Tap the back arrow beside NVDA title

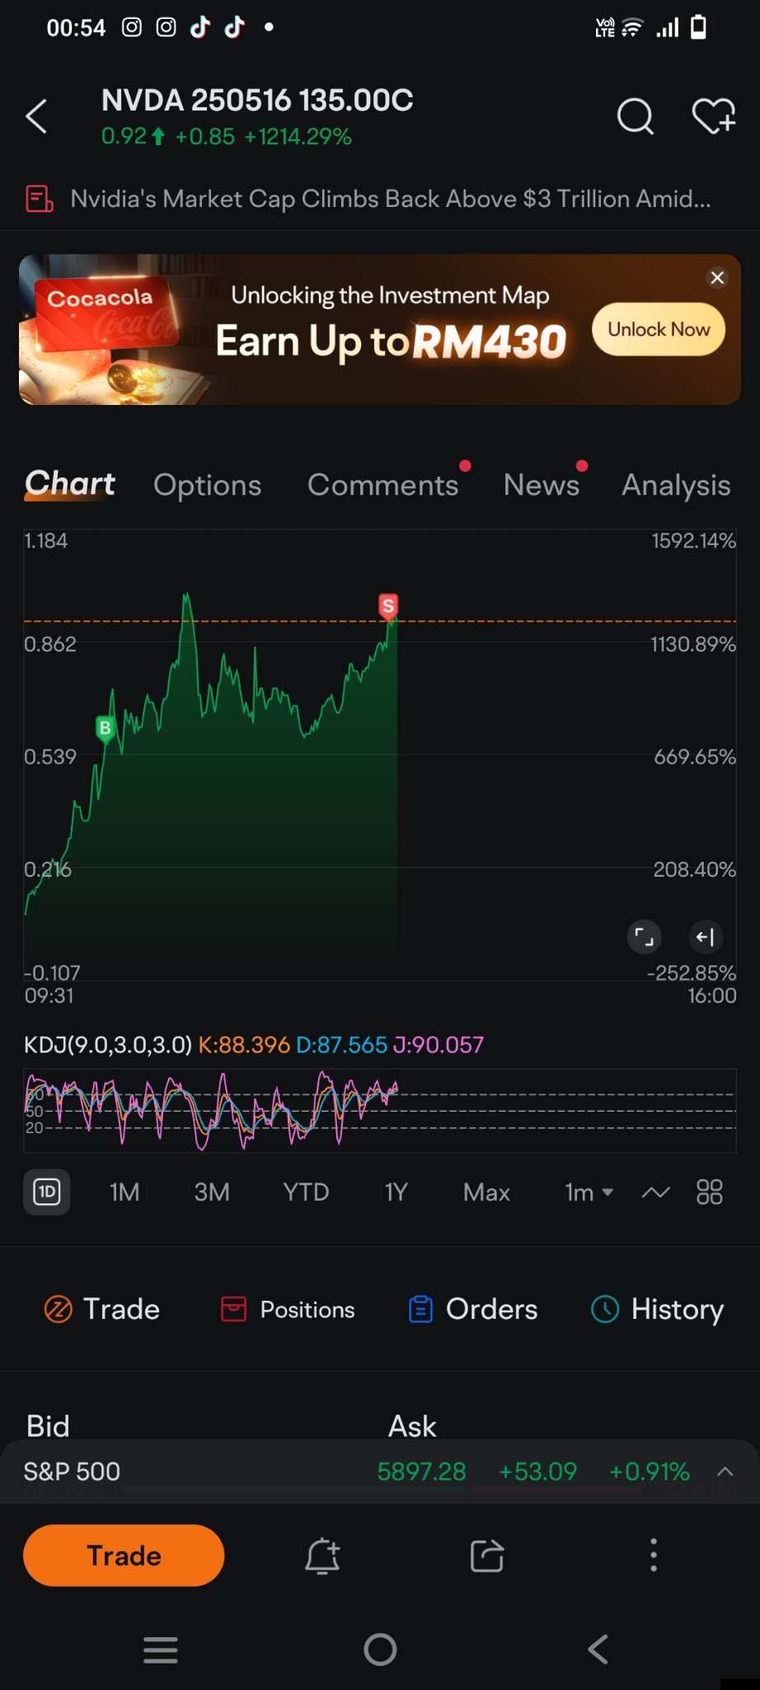[x=36, y=116]
